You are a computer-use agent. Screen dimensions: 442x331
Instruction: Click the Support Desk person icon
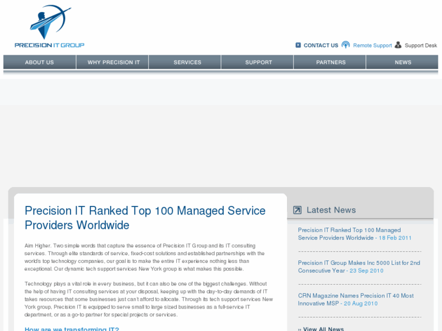(x=398, y=45)
